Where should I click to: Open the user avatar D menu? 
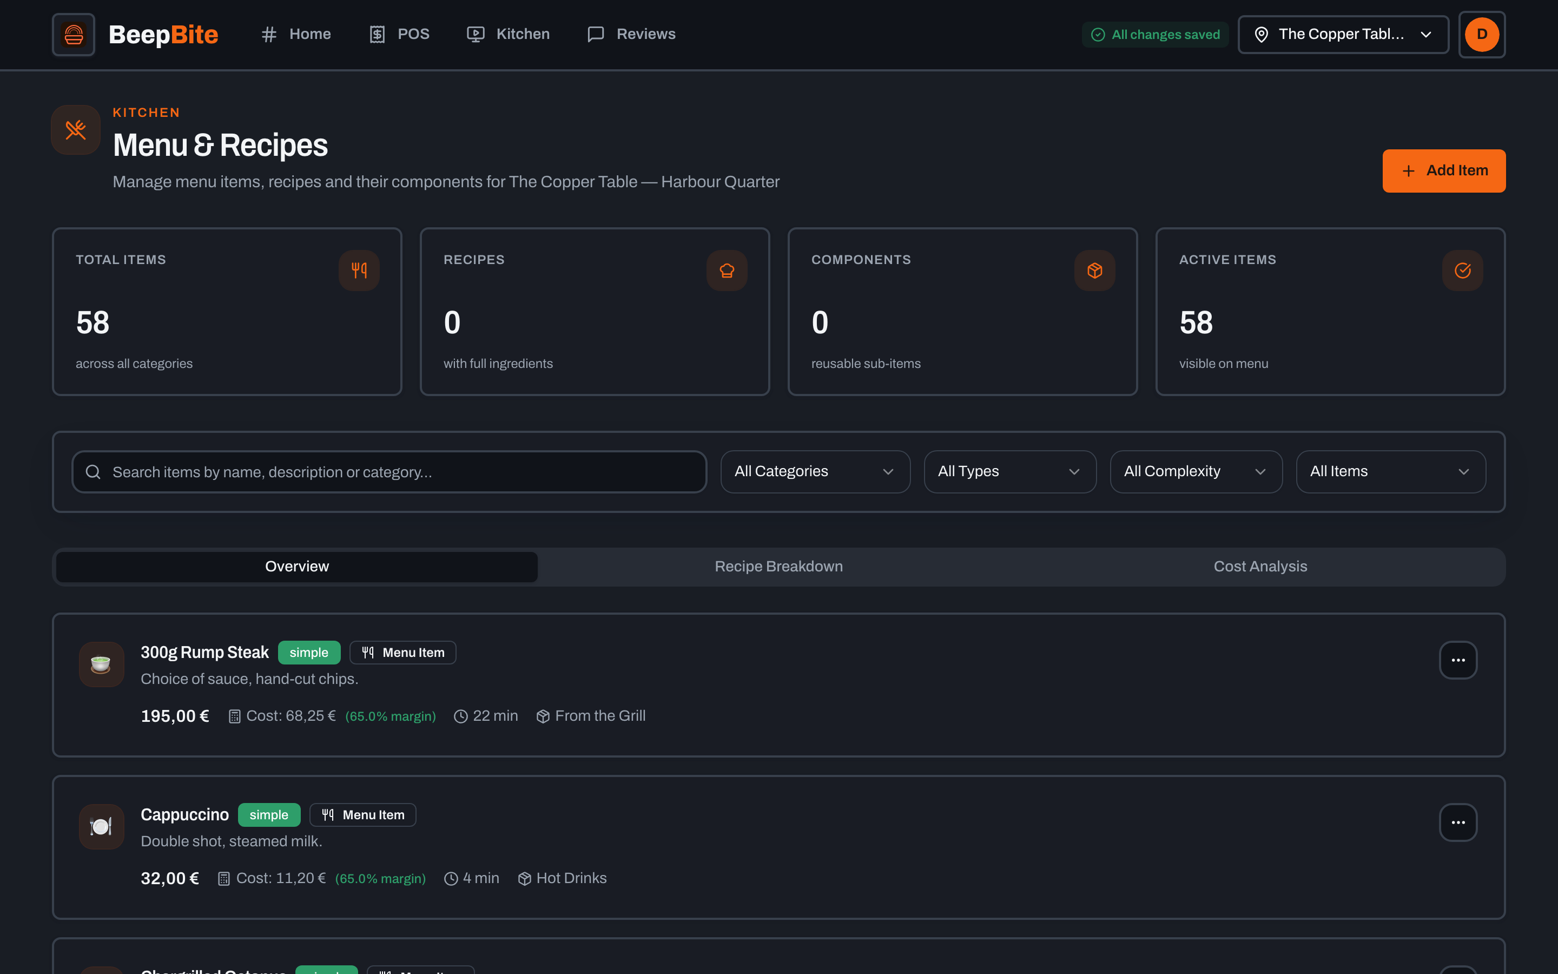click(x=1481, y=35)
